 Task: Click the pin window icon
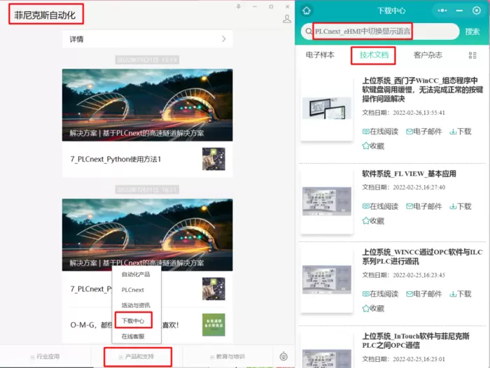click(x=238, y=6)
